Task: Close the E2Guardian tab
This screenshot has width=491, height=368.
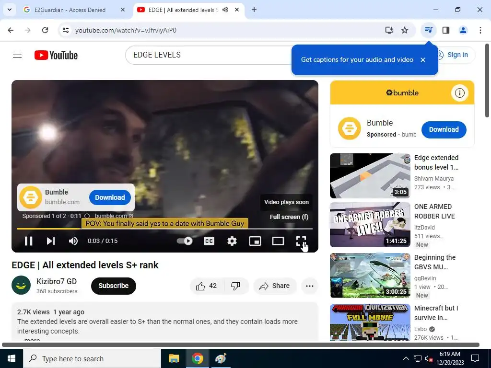Action: [x=123, y=10]
